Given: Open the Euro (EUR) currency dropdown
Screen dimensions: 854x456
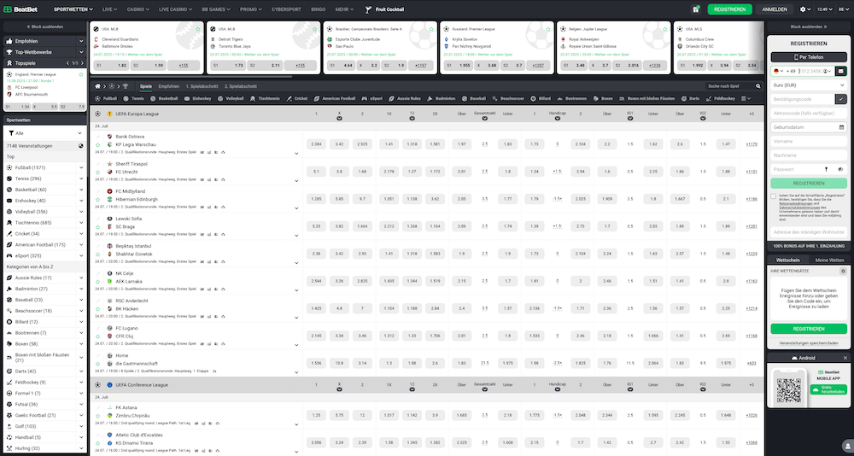Looking at the screenshot, I should click(809, 85).
